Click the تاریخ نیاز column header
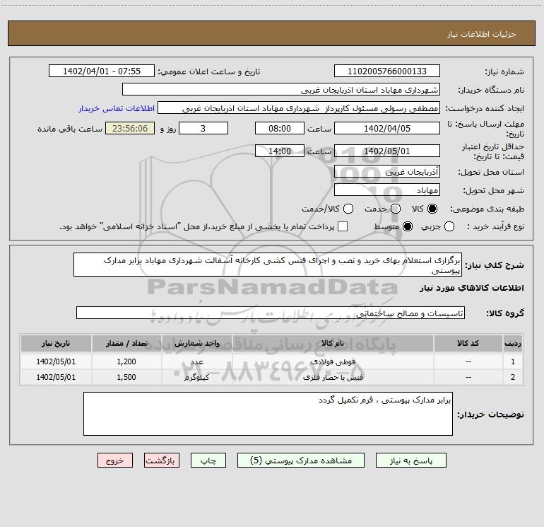544x527 pixels. [56, 343]
